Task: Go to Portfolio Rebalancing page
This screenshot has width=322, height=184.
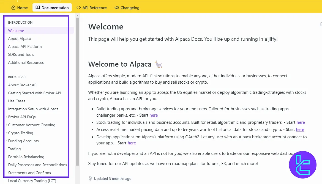Action: 26,157
